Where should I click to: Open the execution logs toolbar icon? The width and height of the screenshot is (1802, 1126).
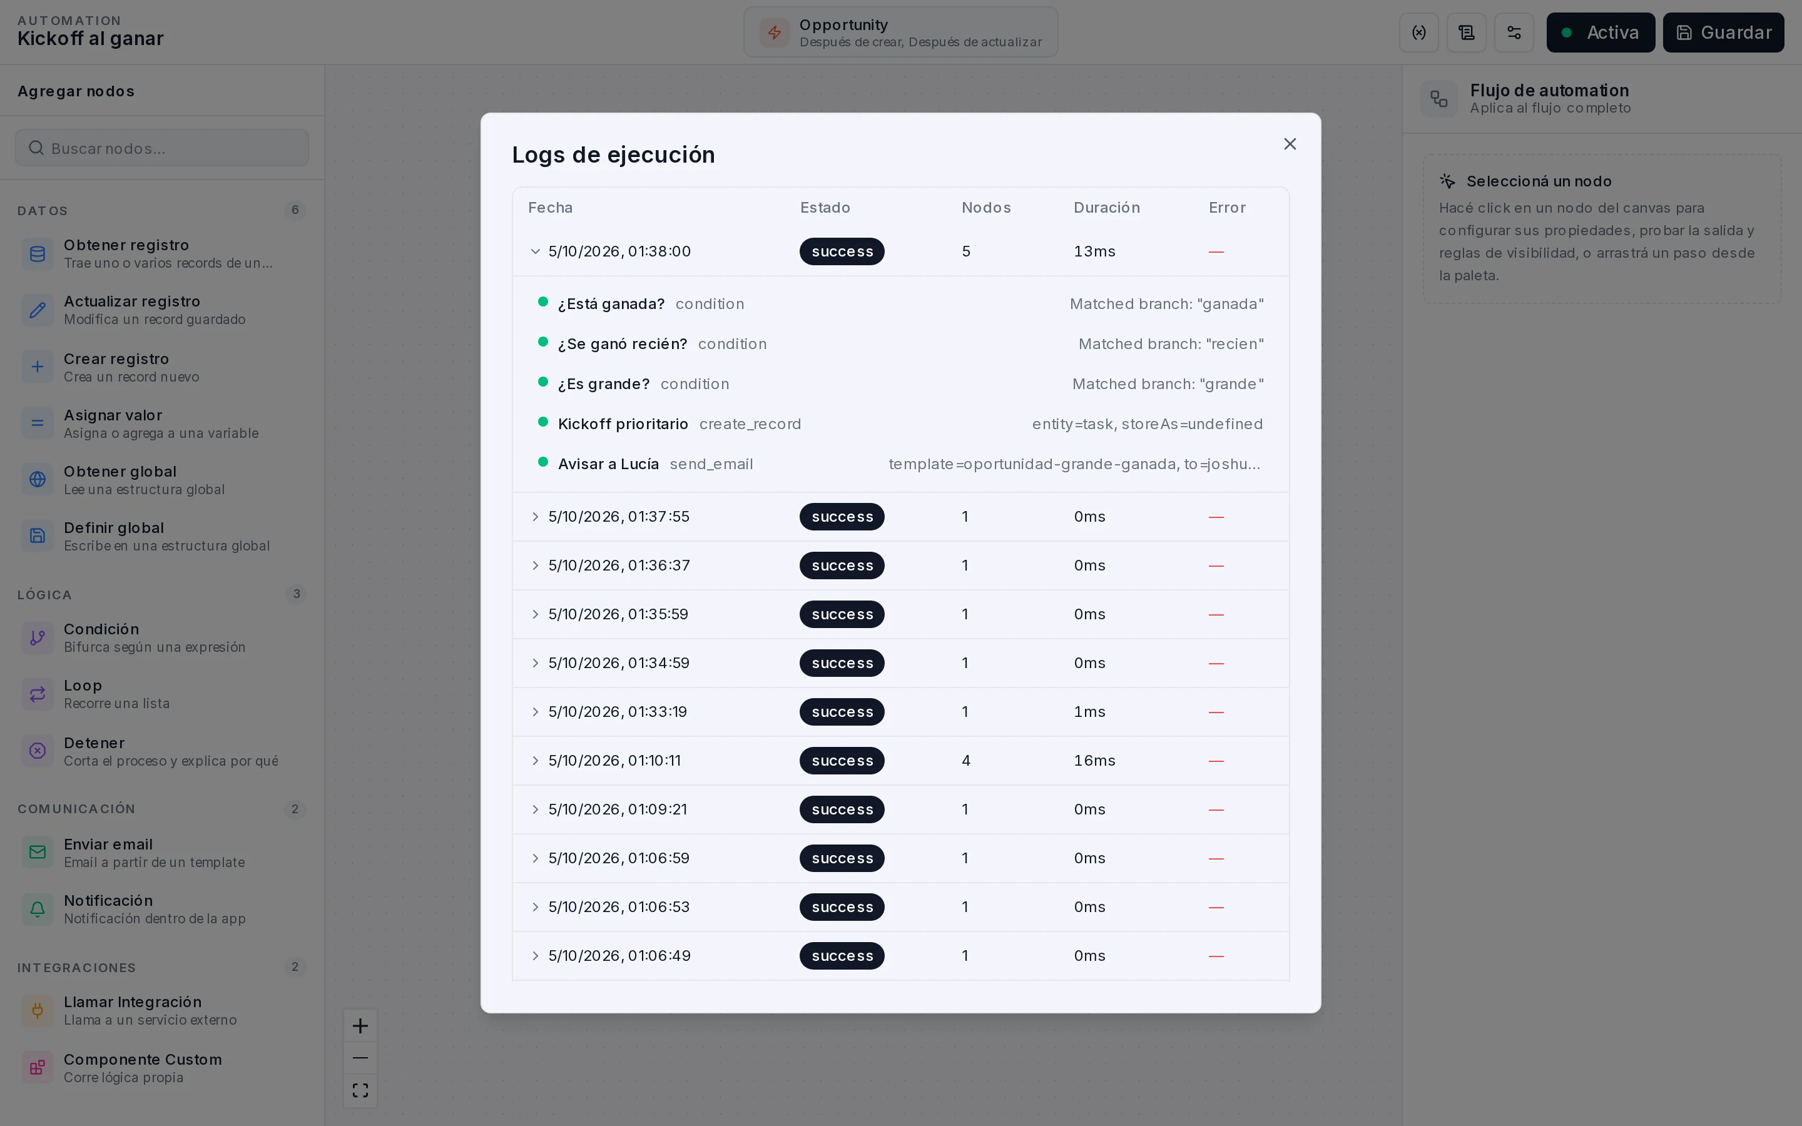point(1466,32)
